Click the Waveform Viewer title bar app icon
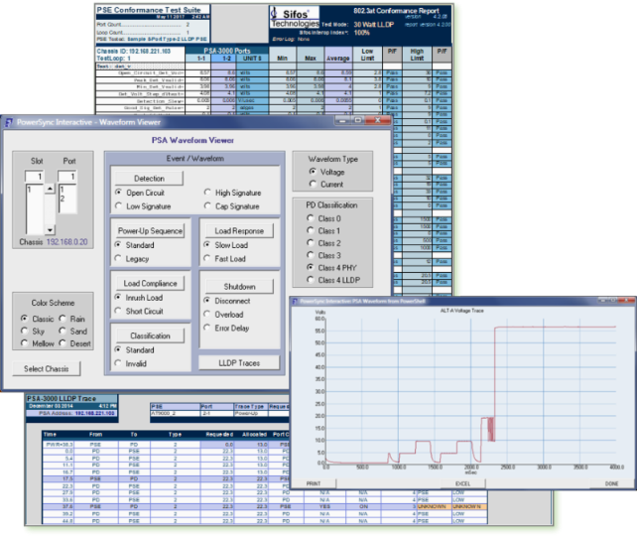The image size is (637, 536). click(x=9, y=122)
